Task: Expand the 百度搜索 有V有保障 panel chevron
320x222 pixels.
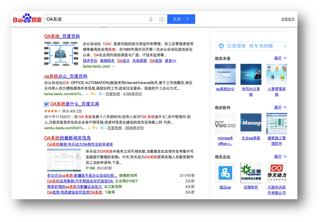Action: (285, 46)
